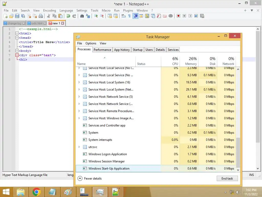Screen dimensions: 262x197
Task: Select the Windows Logon Application row
Action: [x=156, y=154]
